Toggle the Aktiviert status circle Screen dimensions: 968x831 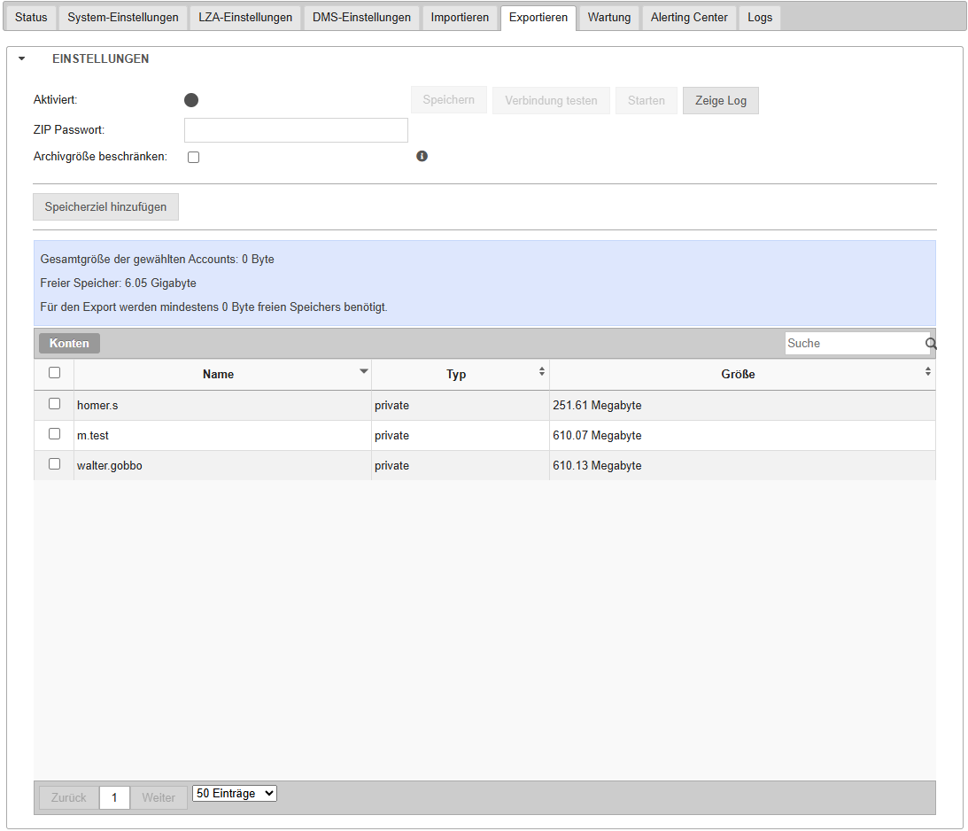(x=191, y=100)
